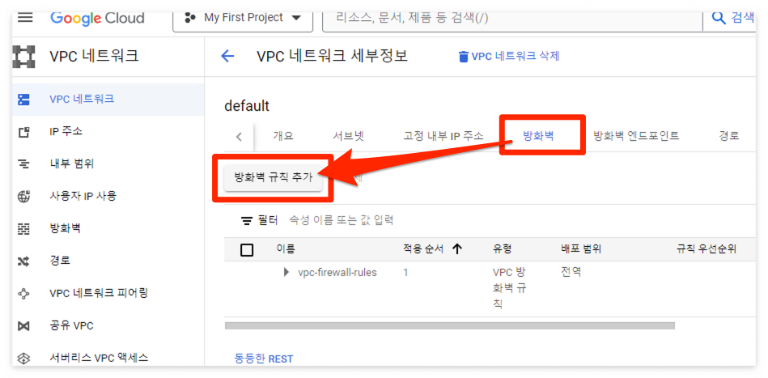This screenshot has height=378, width=768.
Task: Open My First Project dropdown
Action: point(243,19)
